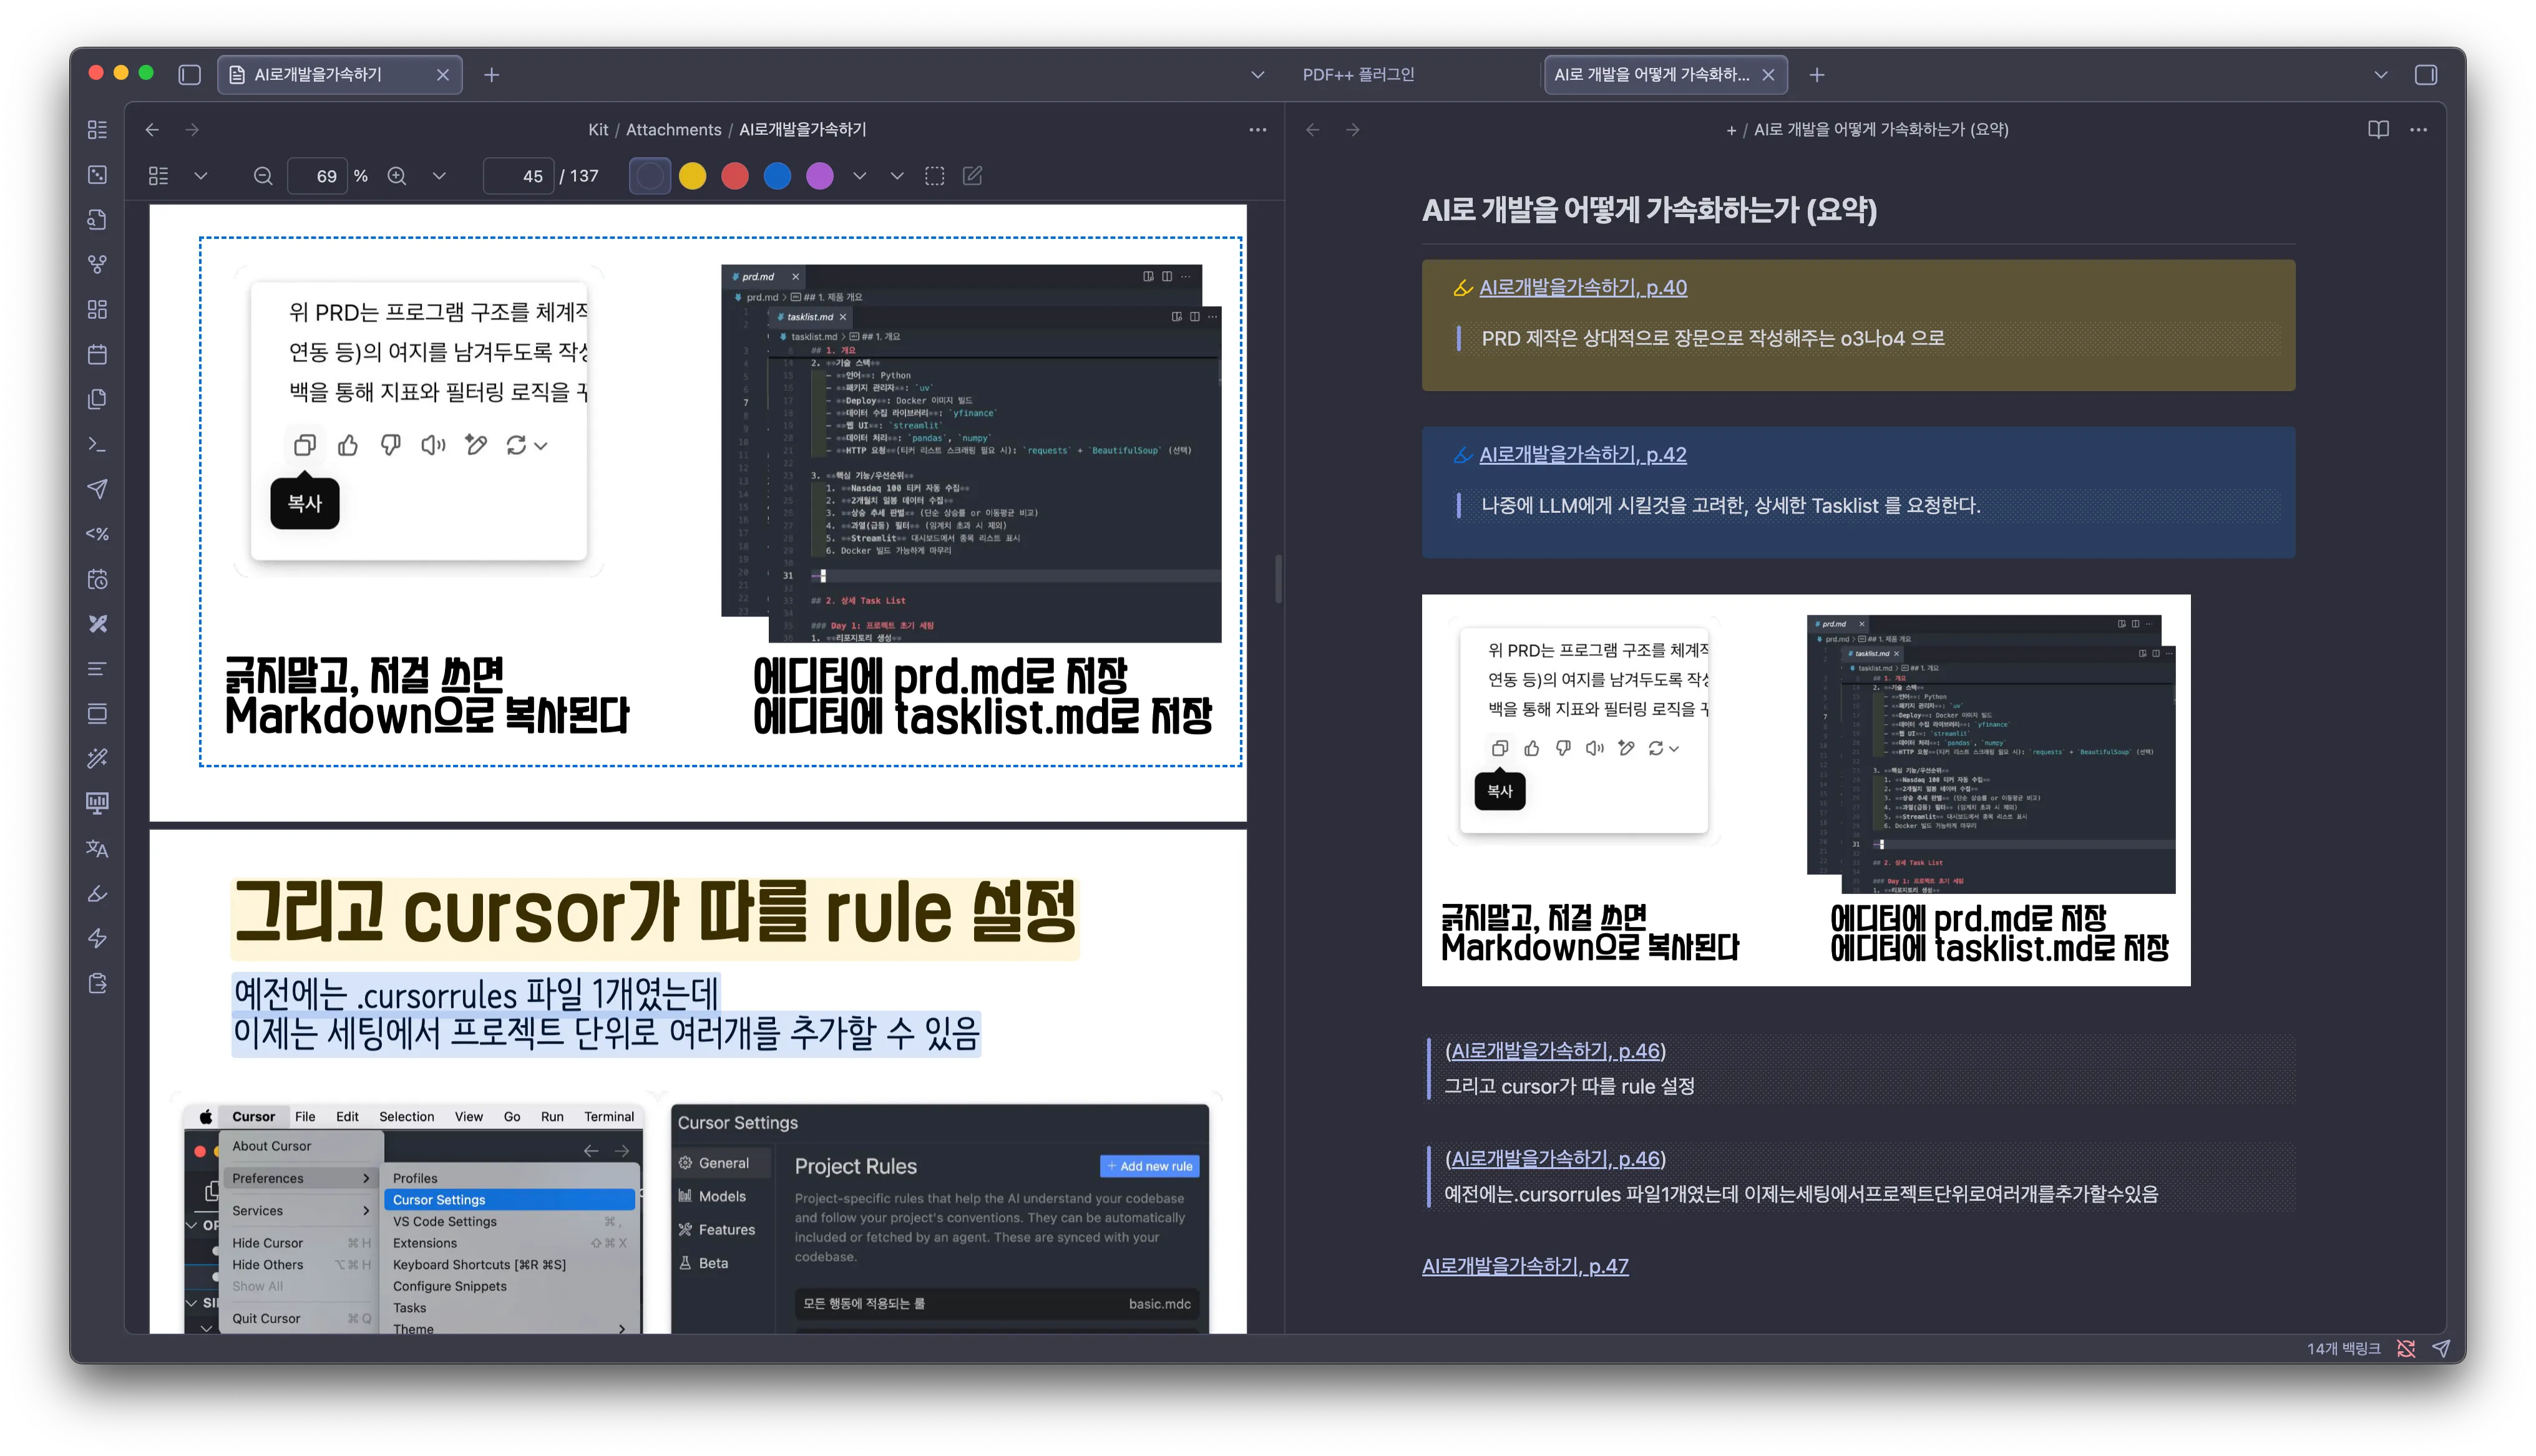2536x1456 pixels.
Task: Open p.46 link above 그리고 cursor가 따를 rule
Action: pyautogui.click(x=1554, y=1051)
